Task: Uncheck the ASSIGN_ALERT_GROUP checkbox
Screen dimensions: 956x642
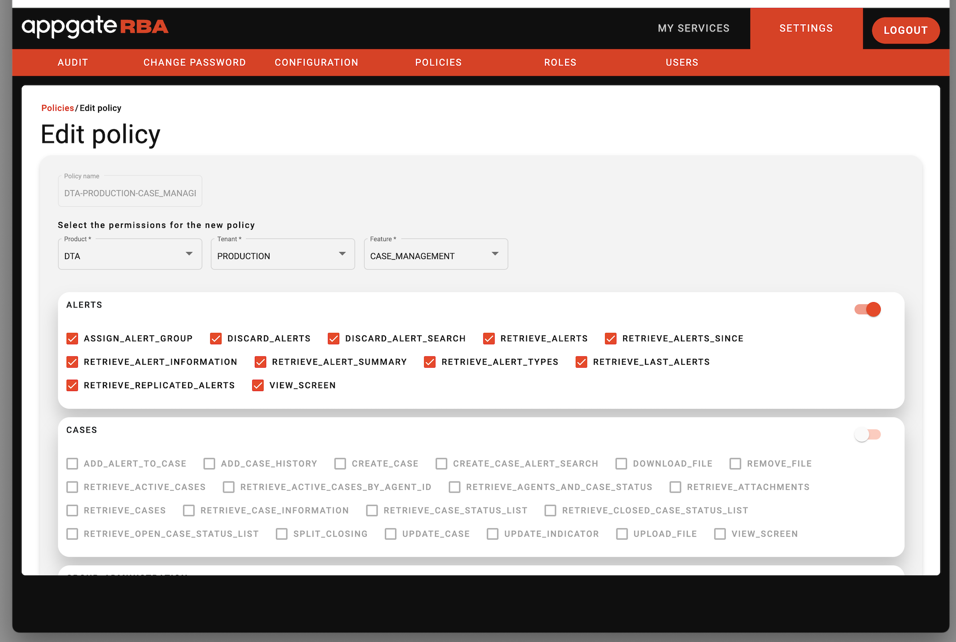Action: click(x=72, y=338)
